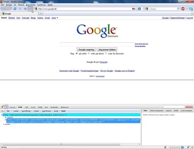Open the search engine selector dropdown
The width and height of the screenshot is (194, 149).
[149, 9]
